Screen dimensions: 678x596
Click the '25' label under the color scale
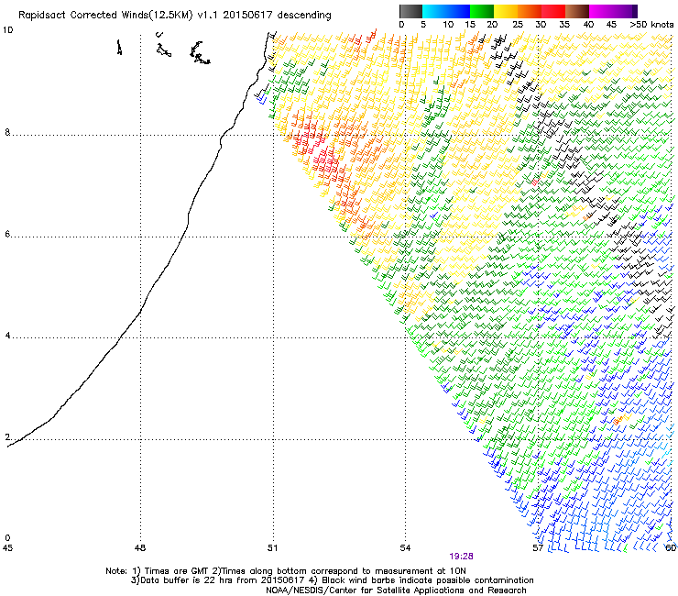518,25
